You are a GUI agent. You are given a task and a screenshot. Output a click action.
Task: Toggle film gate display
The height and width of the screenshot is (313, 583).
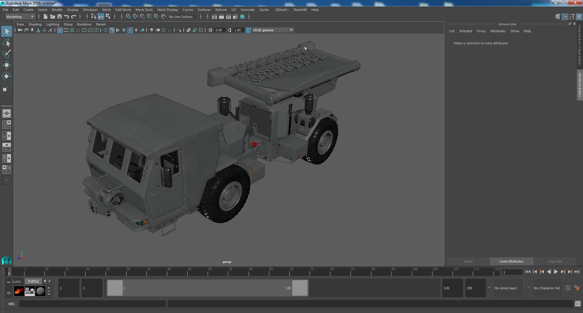click(x=66, y=30)
